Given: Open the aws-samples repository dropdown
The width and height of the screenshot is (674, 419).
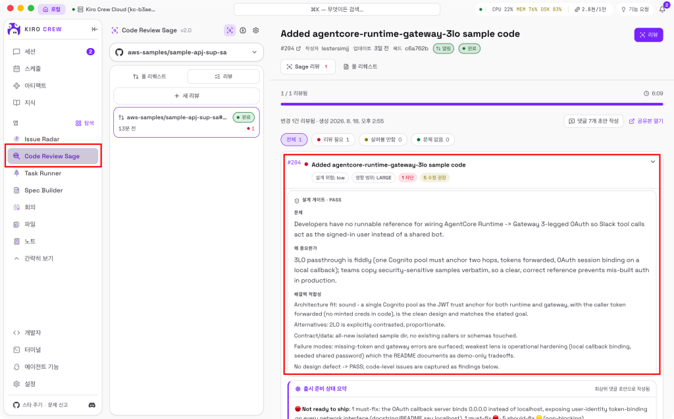Looking at the screenshot, I should [186, 52].
